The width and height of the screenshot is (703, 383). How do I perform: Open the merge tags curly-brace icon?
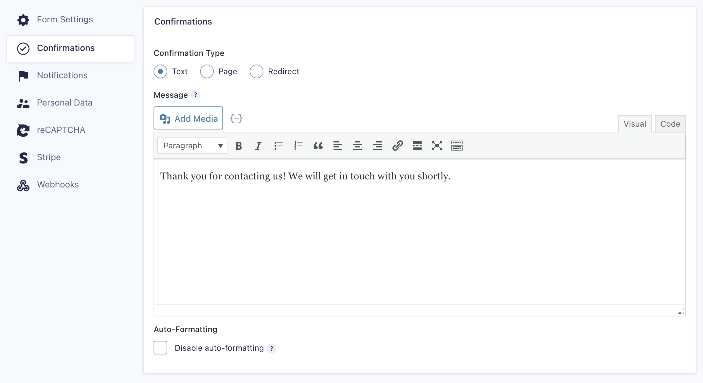coord(236,118)
